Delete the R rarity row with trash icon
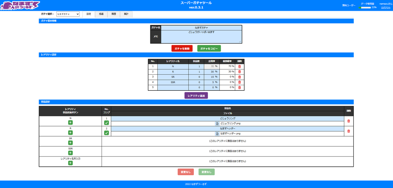The width and height of the screenshot is (393, 188). (x=239, y=71)
